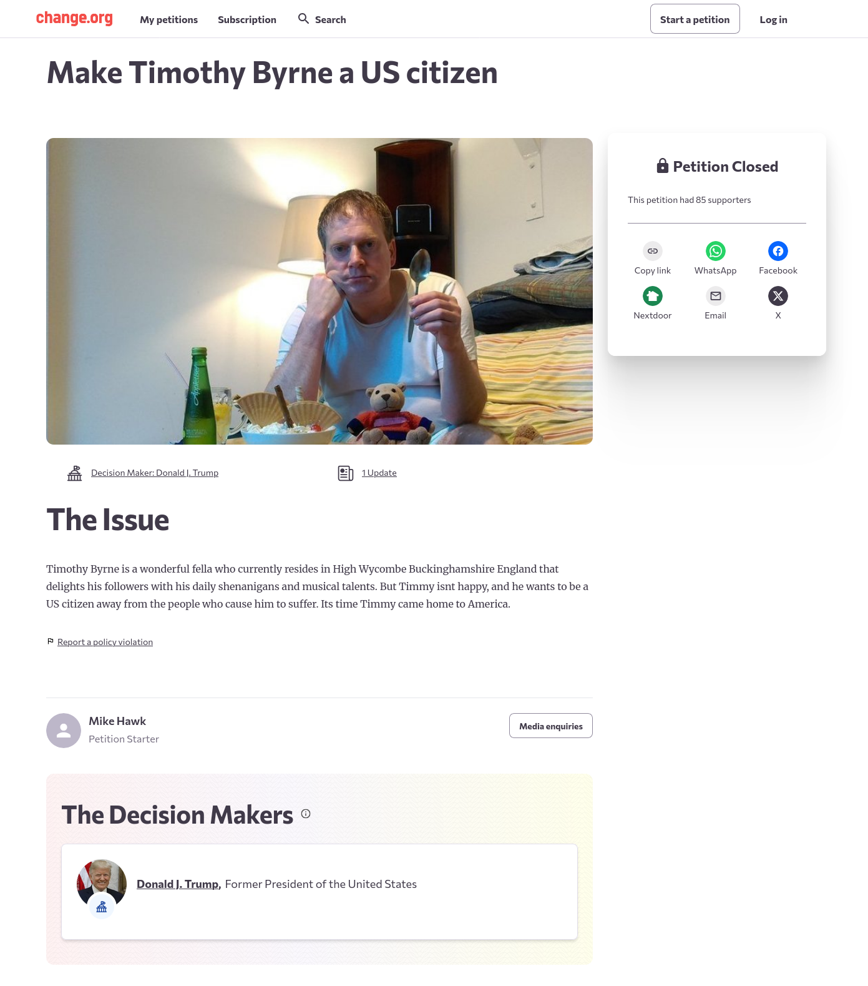
Task: Open the Subscription menu item
Action: click(247, 19)
